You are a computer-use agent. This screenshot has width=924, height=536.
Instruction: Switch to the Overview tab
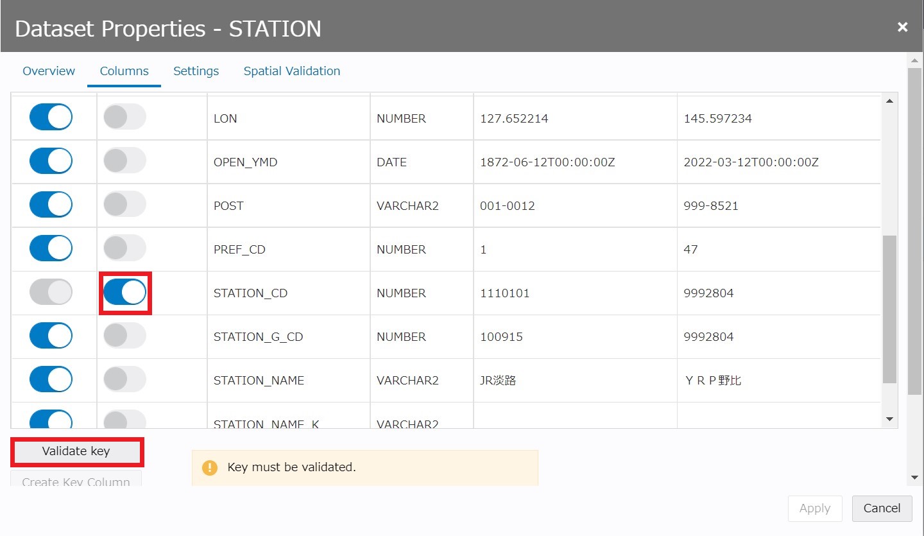point(49,71)
